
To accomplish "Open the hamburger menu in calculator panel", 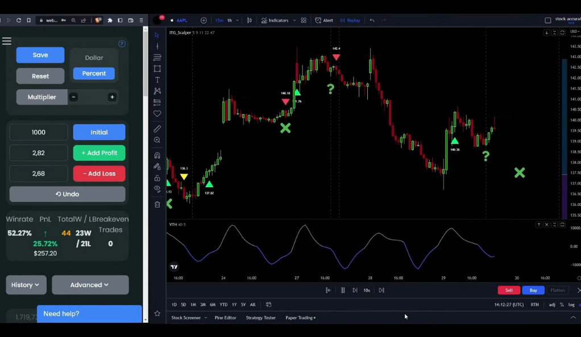I will coord(7,41).
